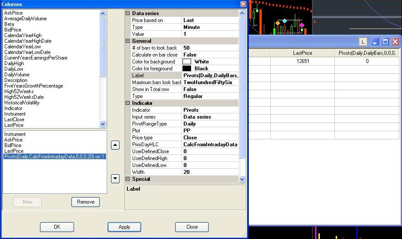The image size is (402, 239).
Task: Select LastClose in the list
Action: [x=14, y=119]
